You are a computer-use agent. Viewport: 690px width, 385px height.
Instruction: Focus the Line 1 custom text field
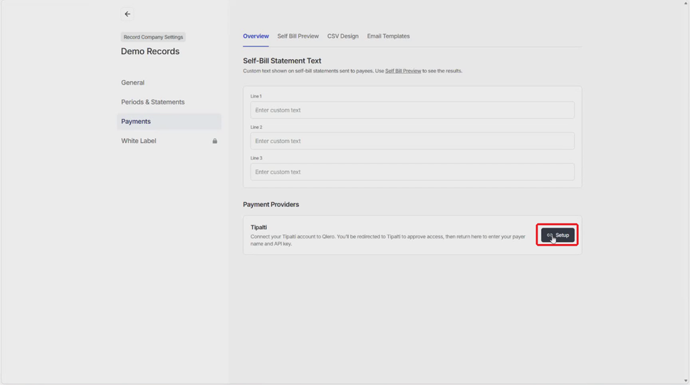pos(412,110)
